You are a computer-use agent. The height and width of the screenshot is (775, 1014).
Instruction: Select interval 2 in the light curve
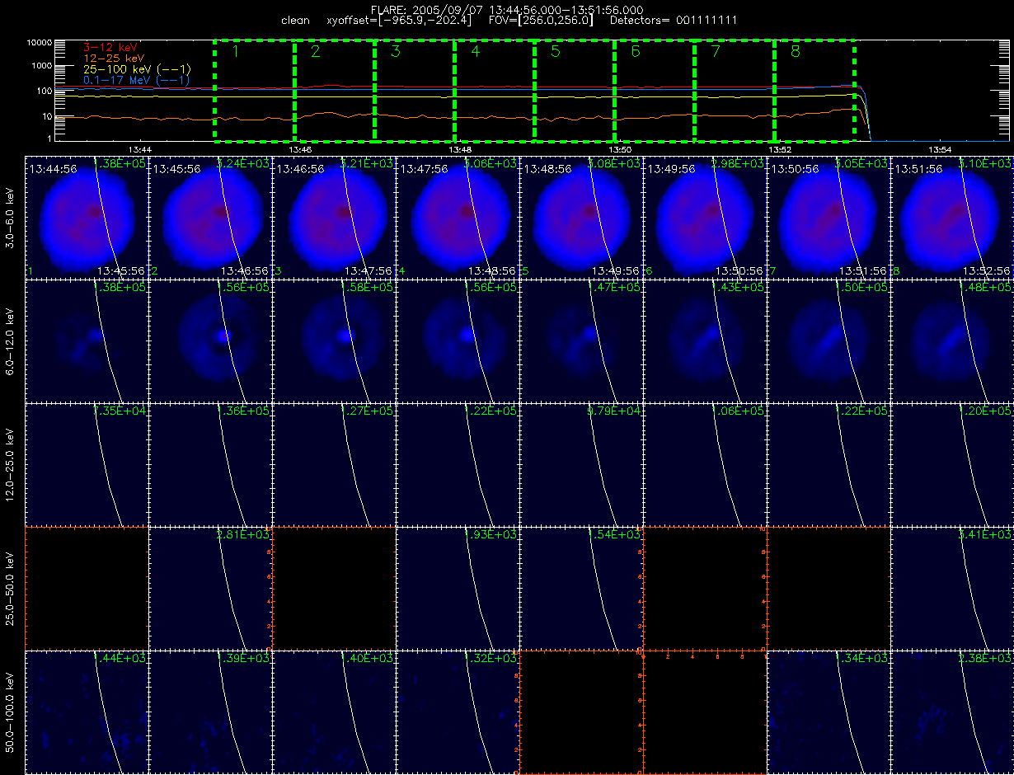(x=335, y=89)
